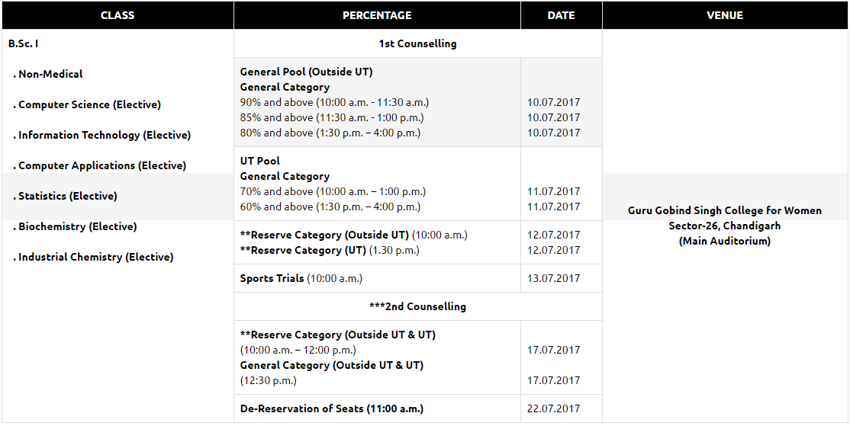Click the 22.07.2017 date cell

(x=553, y=408)
